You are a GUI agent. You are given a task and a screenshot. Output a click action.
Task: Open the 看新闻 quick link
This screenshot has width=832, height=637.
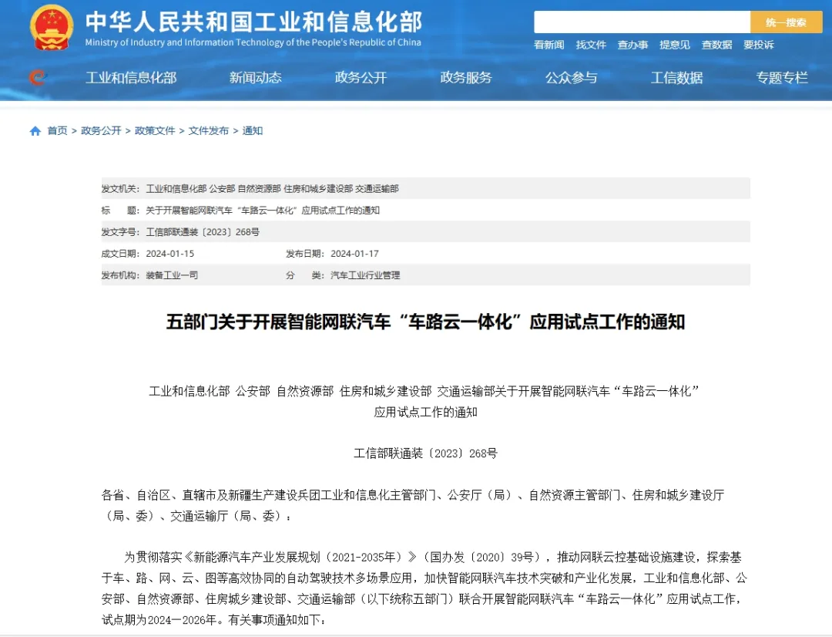pos(549,45)
